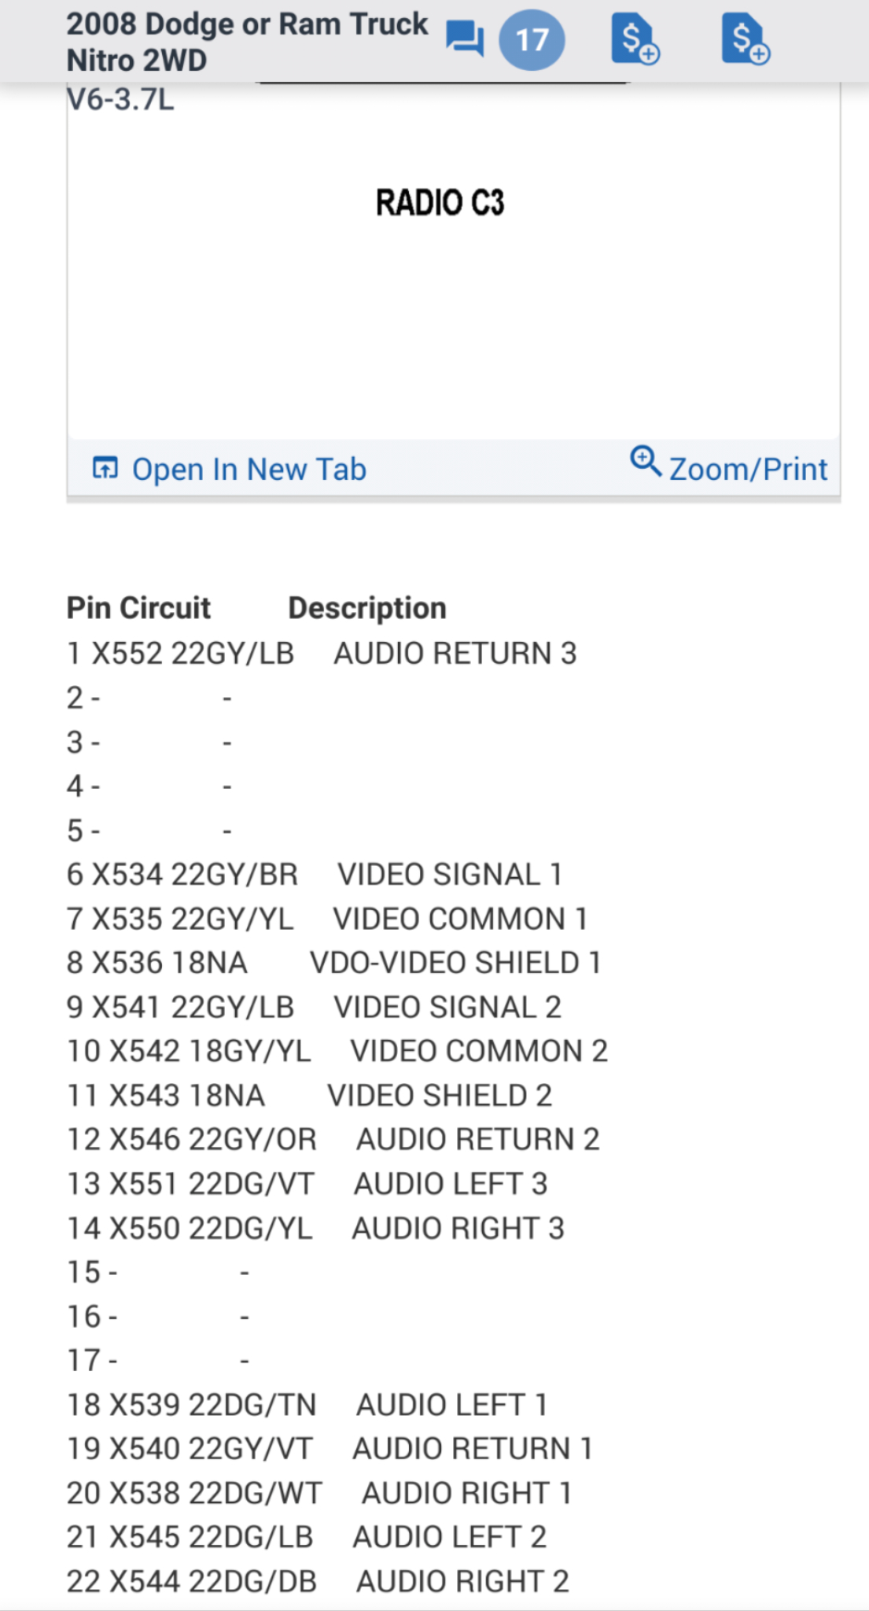The height and width of the screenshot is (1611, 869).
Task: Open the diagram via Open In New Tab
Action: pyautogui.click(x=249, y=470)
